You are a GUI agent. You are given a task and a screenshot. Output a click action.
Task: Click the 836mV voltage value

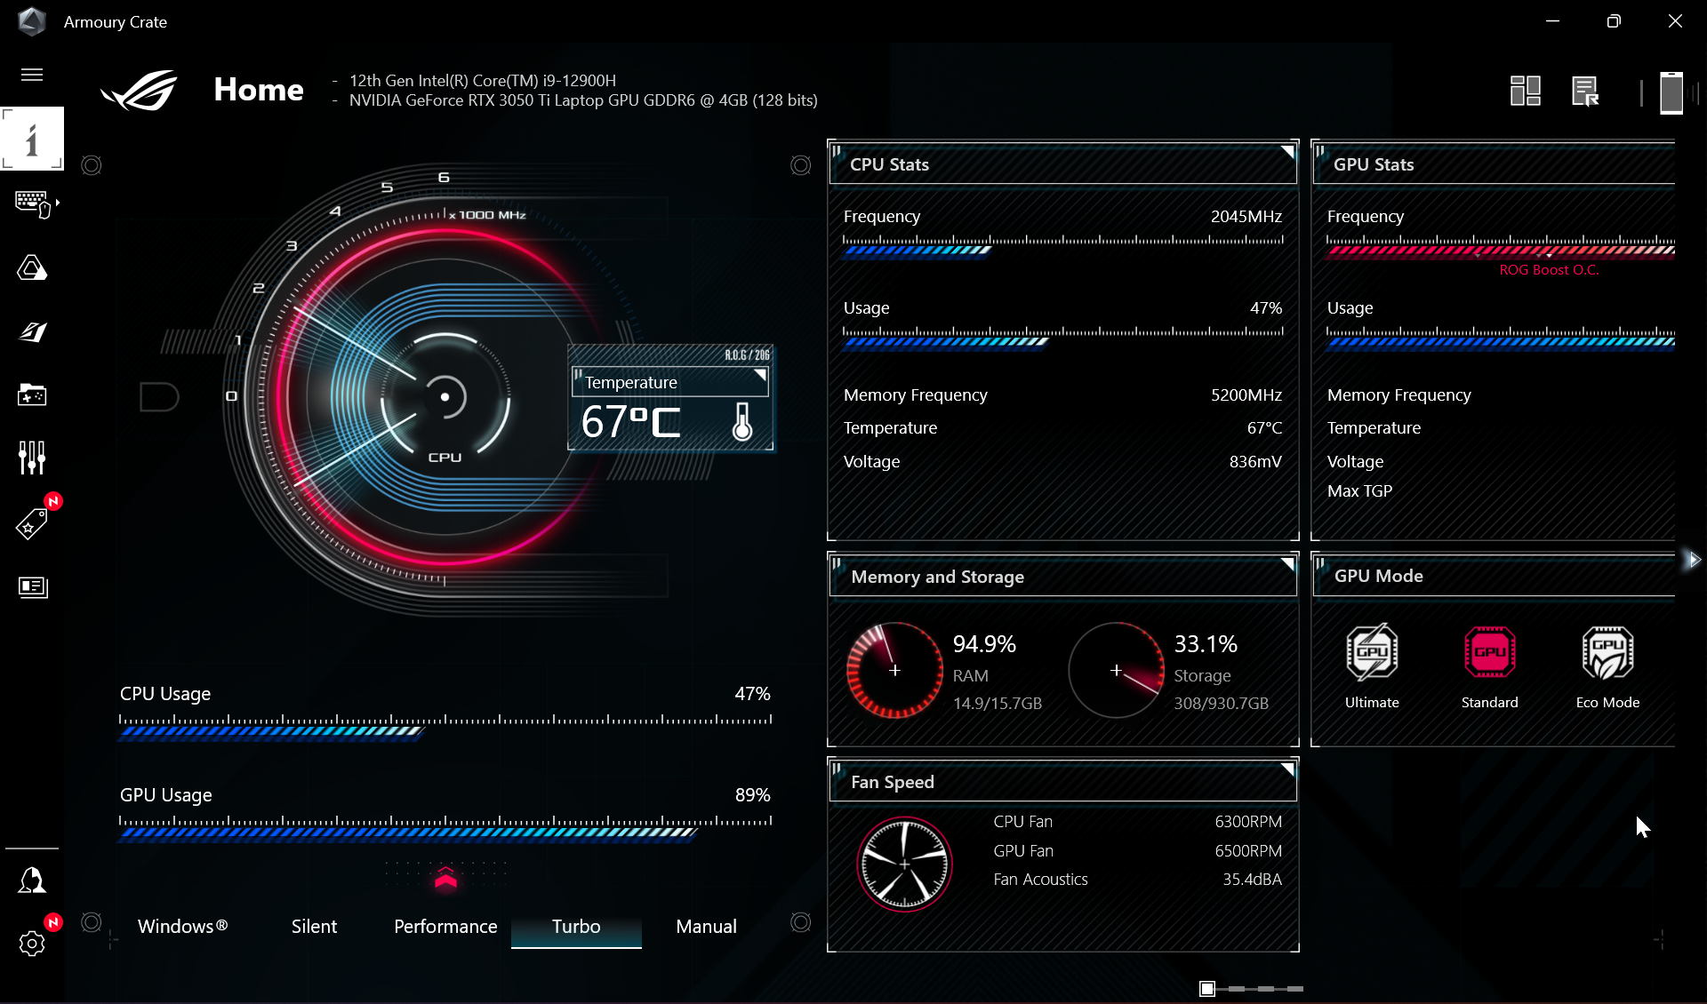pos(1255,462)
